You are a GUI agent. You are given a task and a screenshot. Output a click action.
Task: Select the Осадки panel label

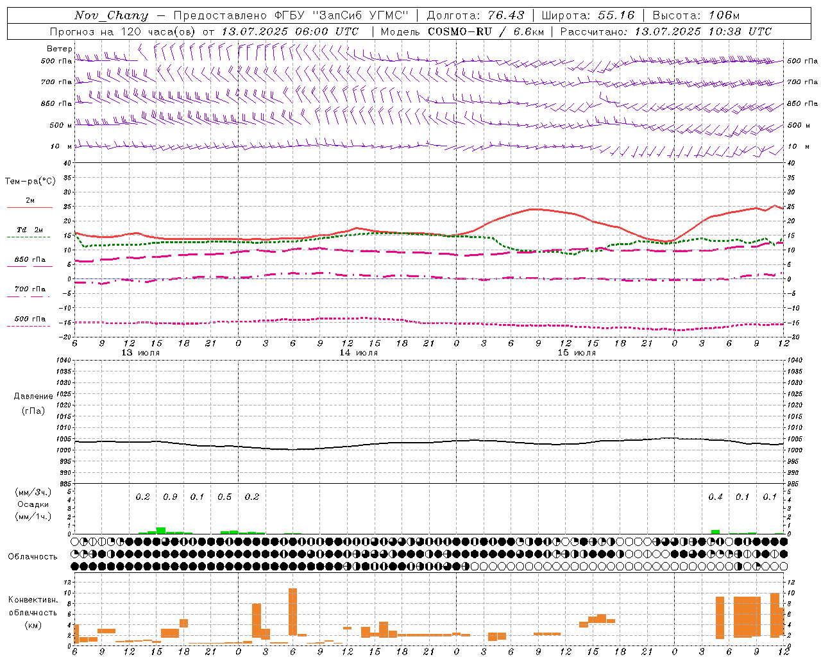coord(33,504)
